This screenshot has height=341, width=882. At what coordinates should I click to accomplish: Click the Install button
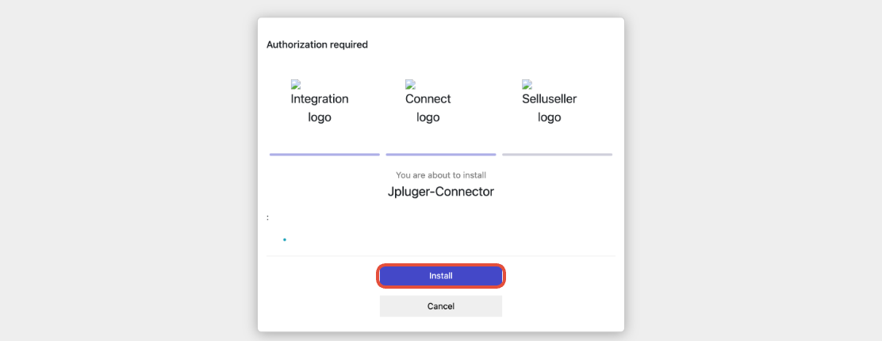(x=440, y=276)
